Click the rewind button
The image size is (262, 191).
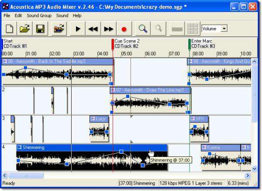(x=93, y=29)
